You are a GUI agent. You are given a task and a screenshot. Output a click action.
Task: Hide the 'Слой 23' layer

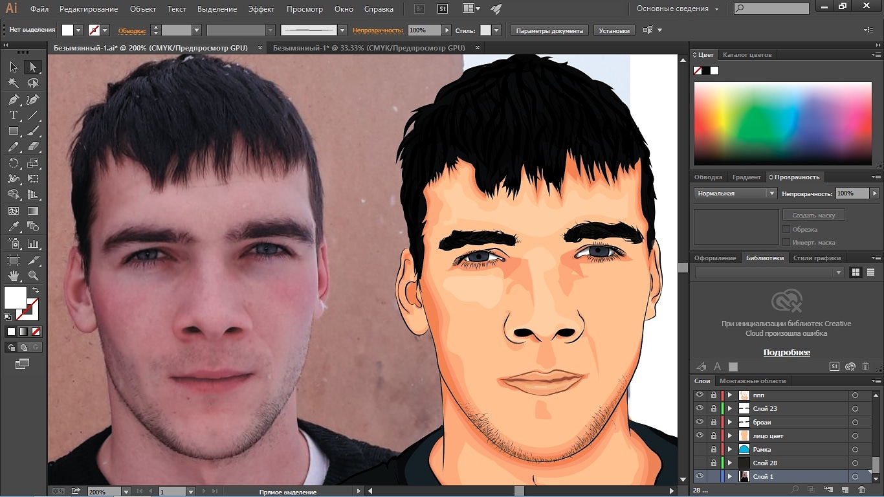[x=699, y=408]
